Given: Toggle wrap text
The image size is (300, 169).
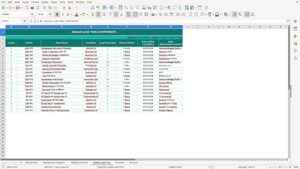Looking at the screenshot, I should [x=128, y=15].
